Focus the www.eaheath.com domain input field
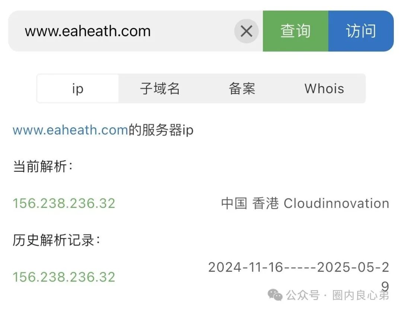Viewport: 402px width, 311px height. click(x=121, y=31)
